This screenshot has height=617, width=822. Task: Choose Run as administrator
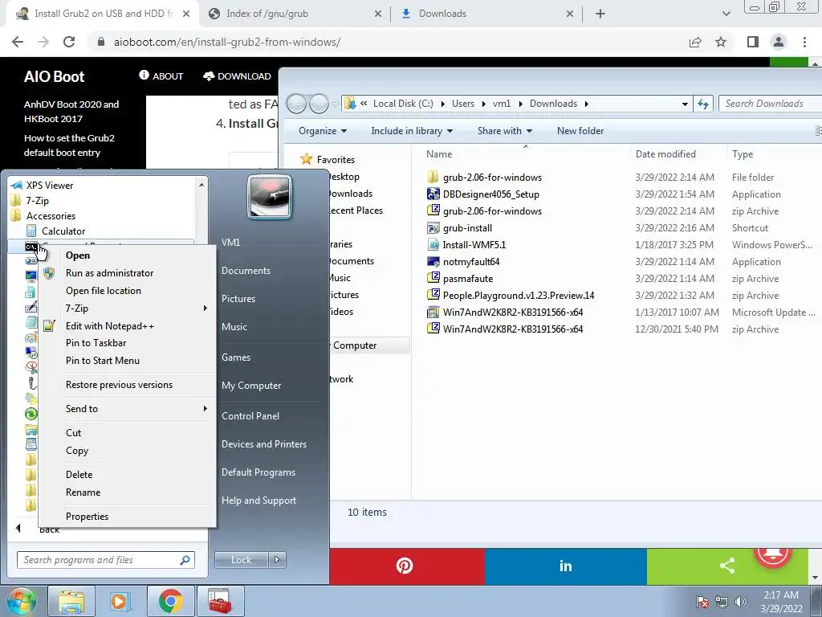109,273
